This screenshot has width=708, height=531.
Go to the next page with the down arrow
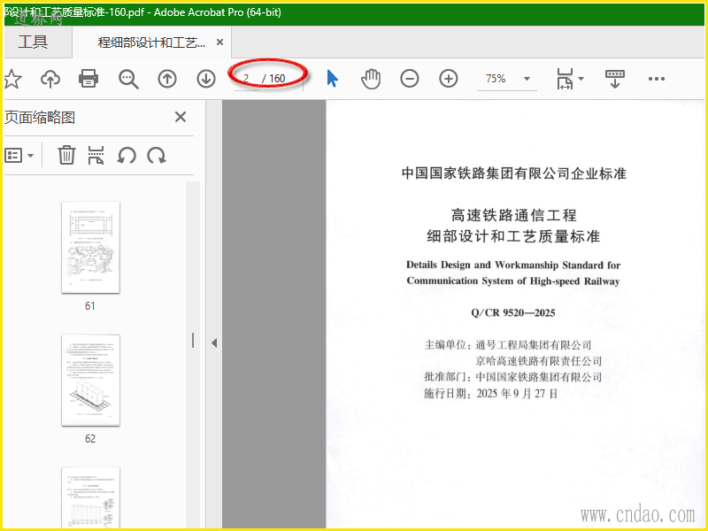click(206, 79)
